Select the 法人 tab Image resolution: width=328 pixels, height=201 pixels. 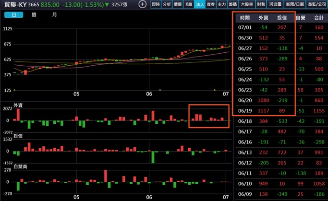200,4
